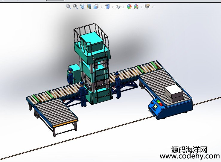The width and height of the screenshot is (221, 162).
Task: Click the View Settings monitor icon
Action: (147, 7)
